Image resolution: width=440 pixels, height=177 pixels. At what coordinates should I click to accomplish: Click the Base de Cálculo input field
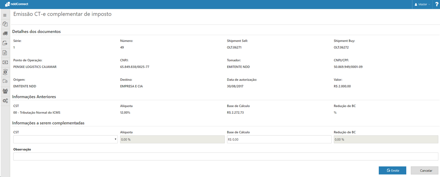click(279, 139)
